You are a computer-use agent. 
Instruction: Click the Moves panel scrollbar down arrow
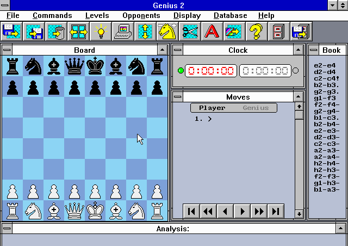[299, 214]
